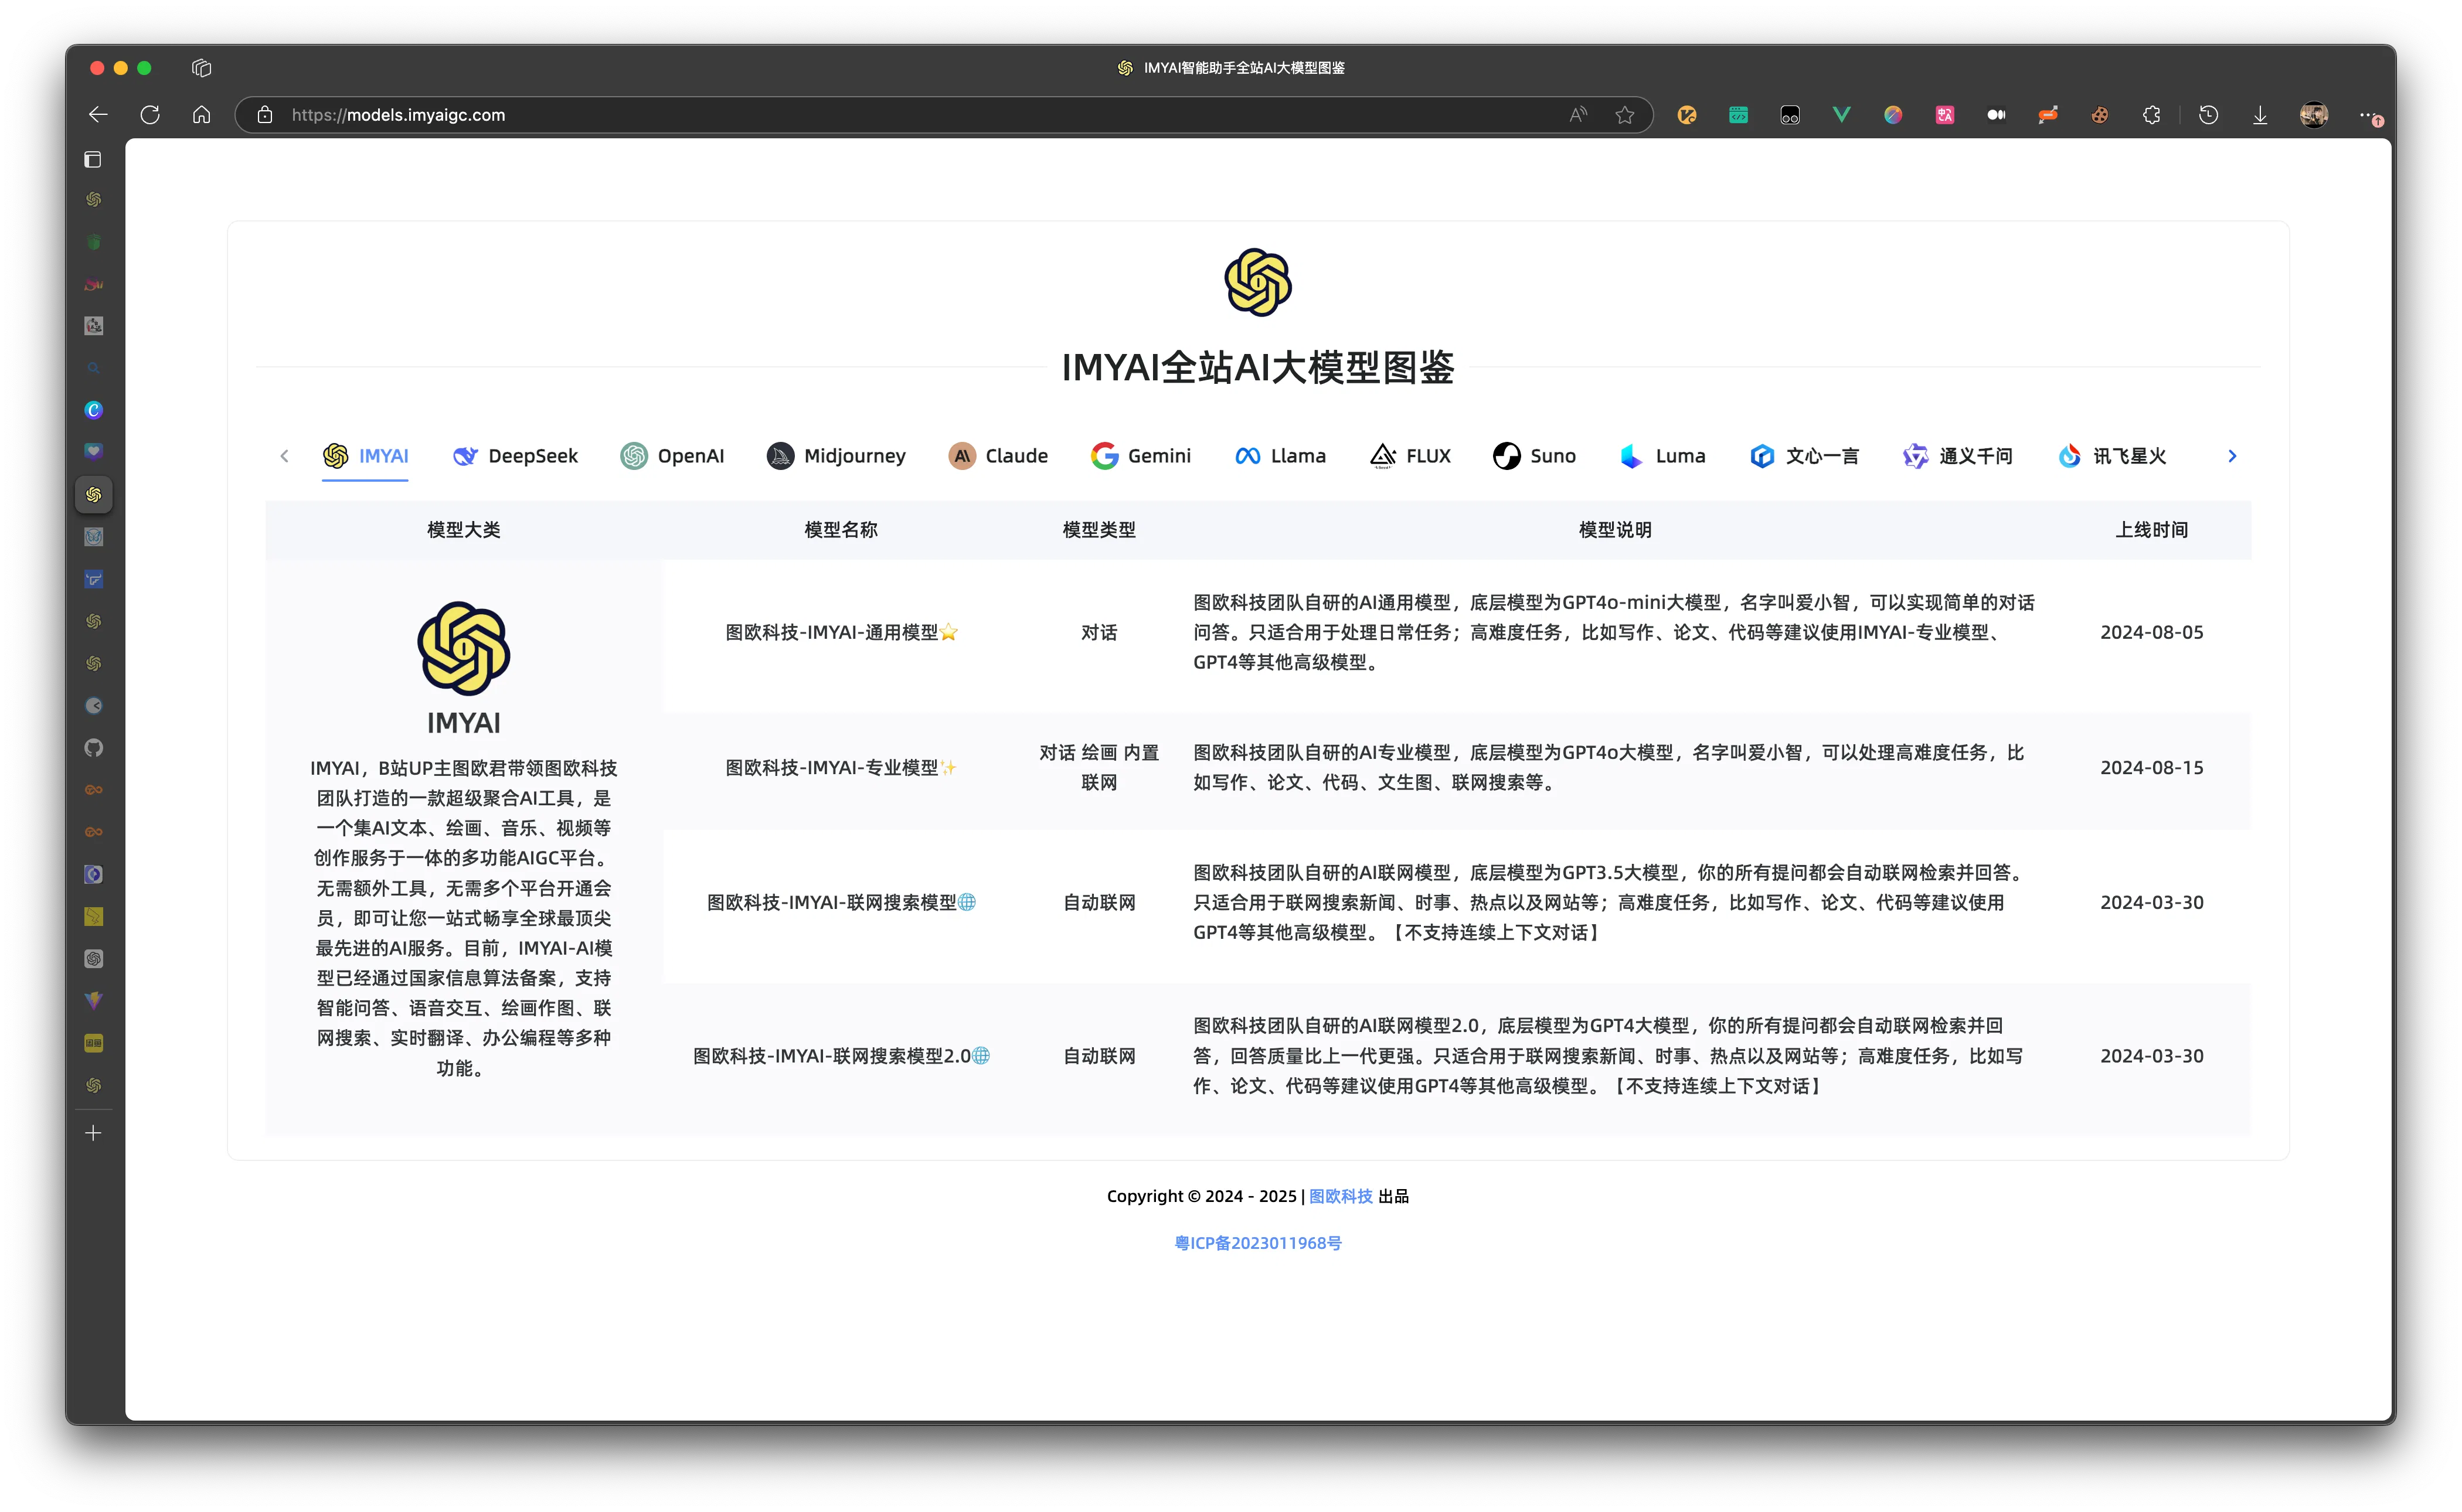Activate the Read Aloud icon in address bar

1578,115
